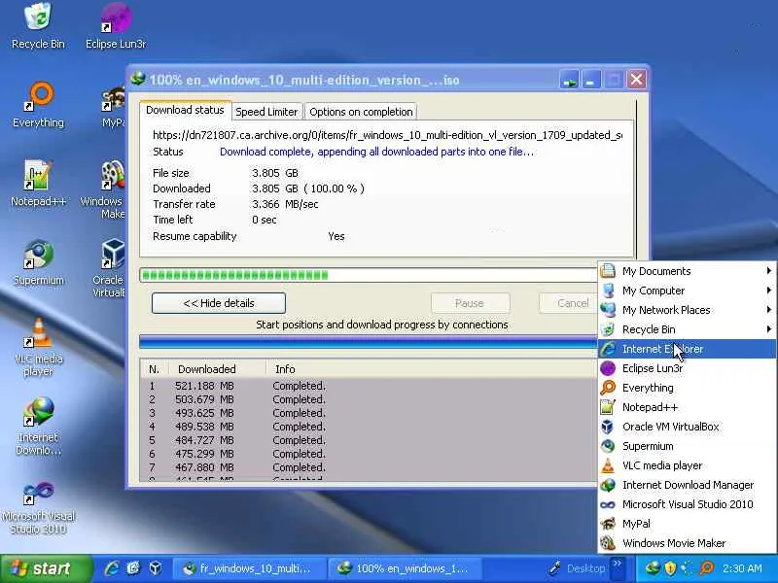Click the security shield tray icon
Image resolution: width=778 pixels, height=583 pixels.
tap(670, 568)
